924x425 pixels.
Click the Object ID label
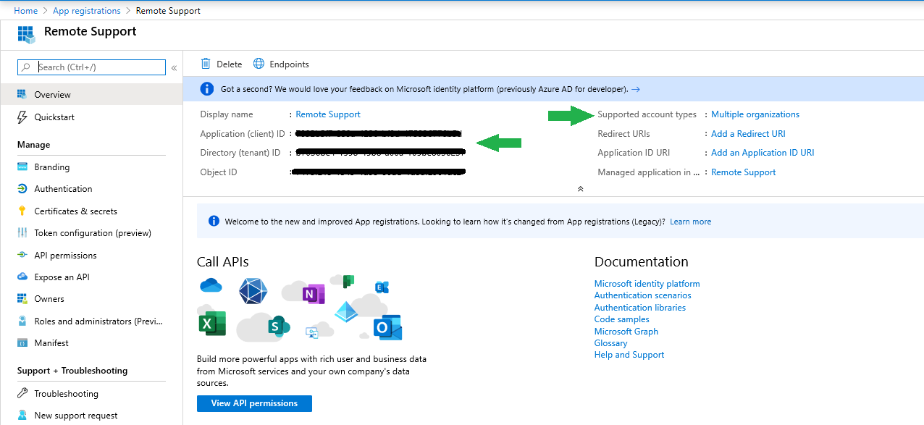(x=219, y=172)
